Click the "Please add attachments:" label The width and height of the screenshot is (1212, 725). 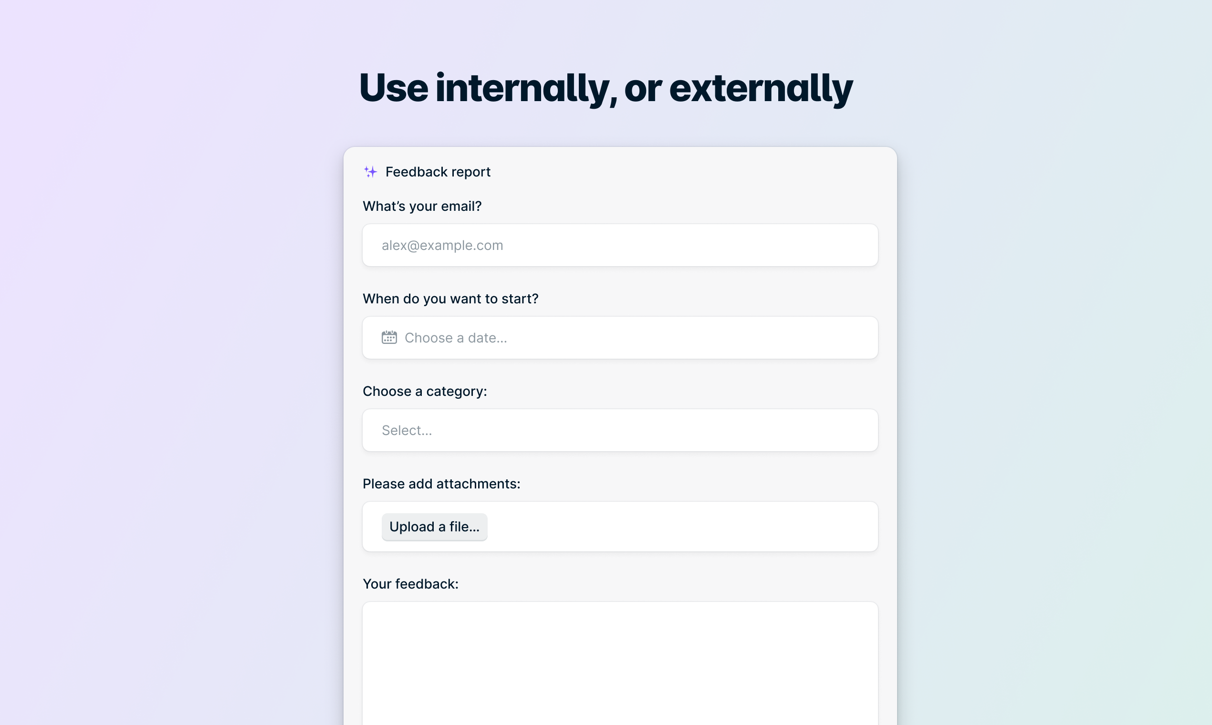point(441,484)
